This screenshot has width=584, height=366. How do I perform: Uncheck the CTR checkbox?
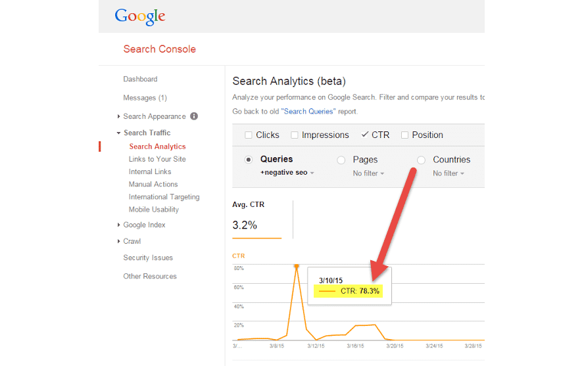[x=365, y=135]
